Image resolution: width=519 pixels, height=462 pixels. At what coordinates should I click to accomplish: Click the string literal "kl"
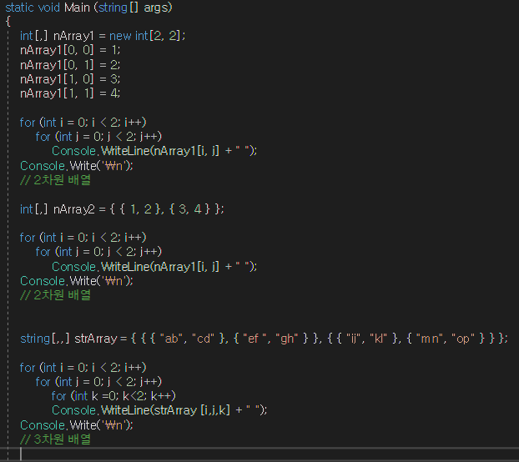tap(378, 339)
